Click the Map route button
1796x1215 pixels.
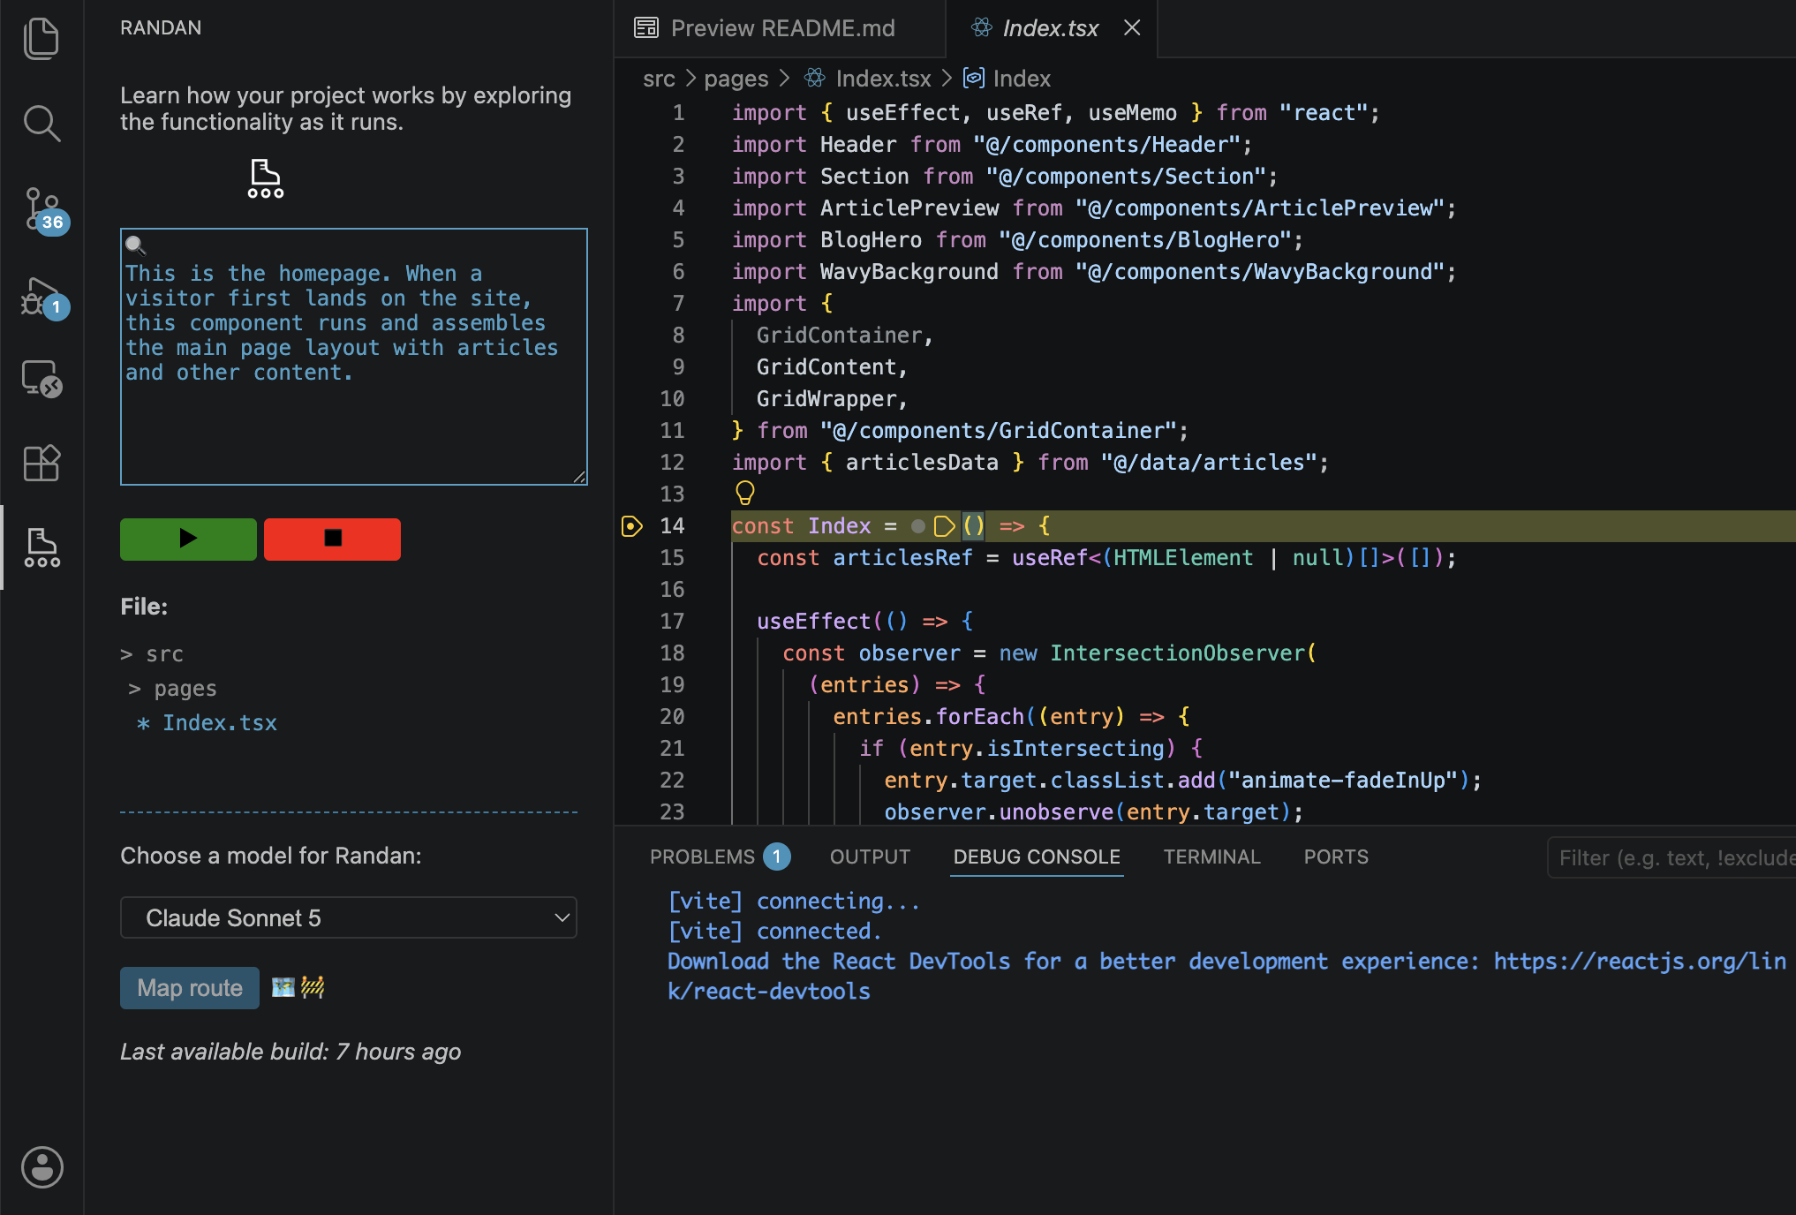coord(190,988)
